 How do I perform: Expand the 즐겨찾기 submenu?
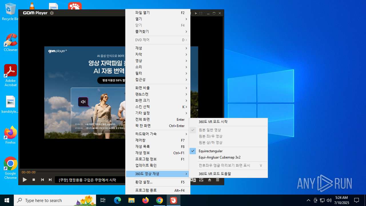coord(158,31)
